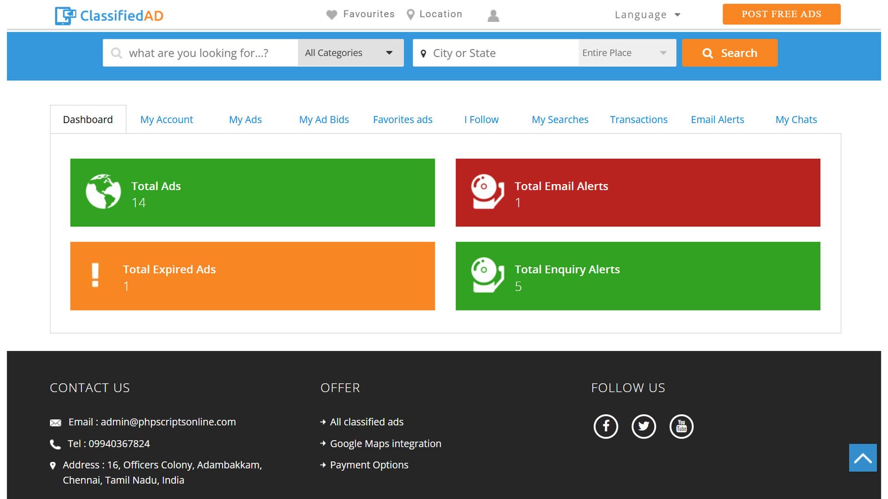
Task: Open the All classified ads link
Action: pos(367,422)
